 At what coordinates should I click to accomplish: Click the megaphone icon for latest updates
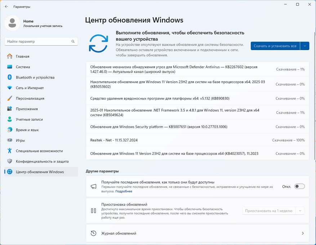tap(94, 186)
